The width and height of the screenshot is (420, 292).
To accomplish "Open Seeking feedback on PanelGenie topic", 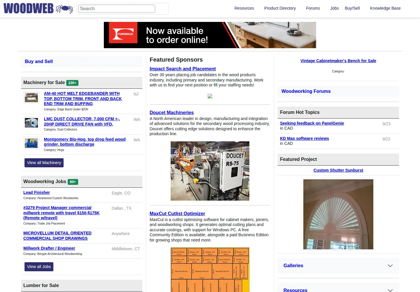I will pos(312,123).
